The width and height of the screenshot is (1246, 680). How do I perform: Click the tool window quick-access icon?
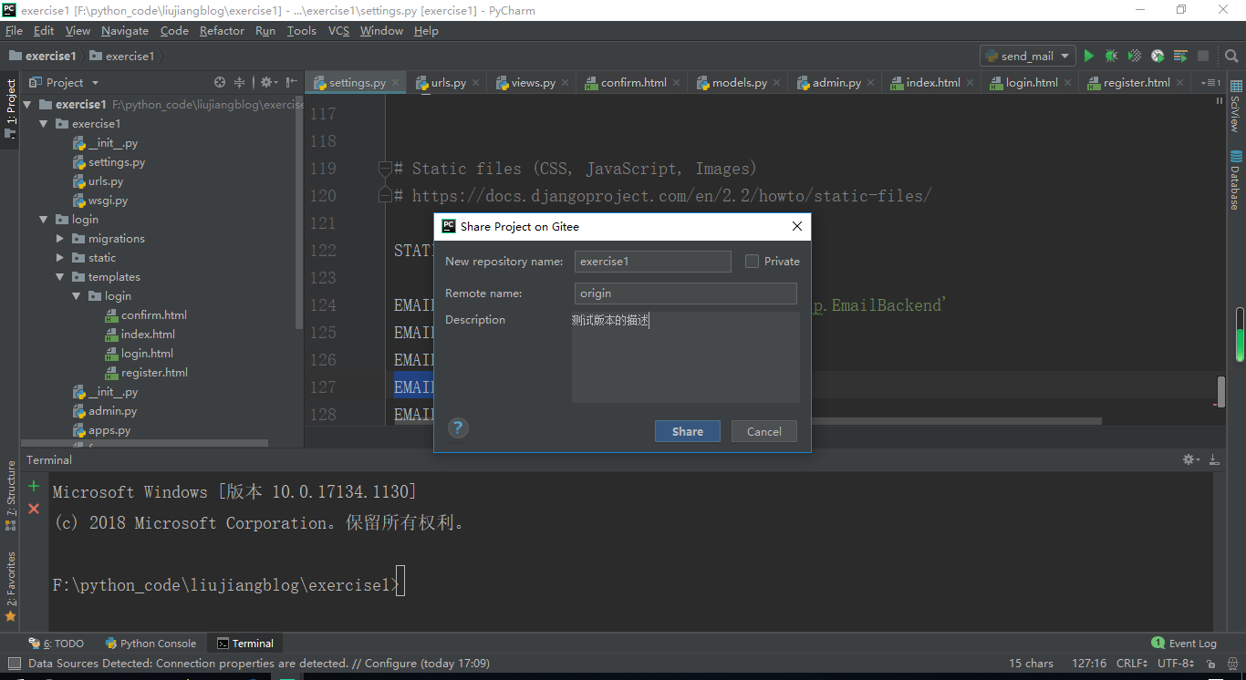(14, 664)
